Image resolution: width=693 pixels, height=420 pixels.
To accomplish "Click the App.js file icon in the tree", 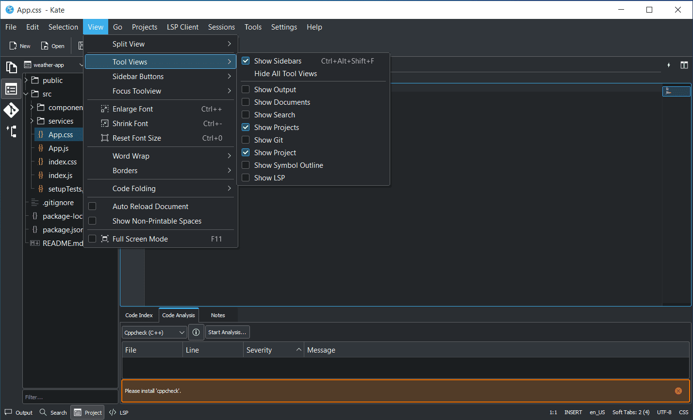I will coord(41,148).
